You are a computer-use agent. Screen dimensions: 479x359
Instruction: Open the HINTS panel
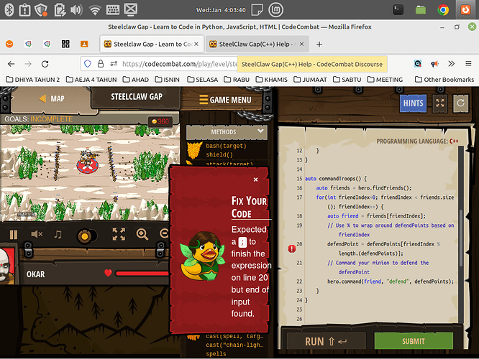click(x=413, y=103)
